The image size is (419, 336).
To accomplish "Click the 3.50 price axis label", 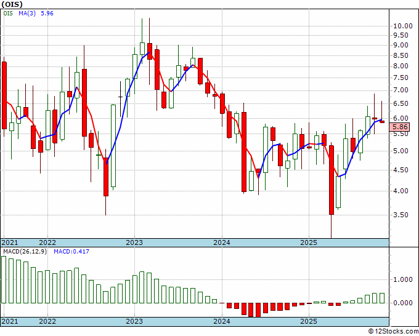I will click(401, 215).
